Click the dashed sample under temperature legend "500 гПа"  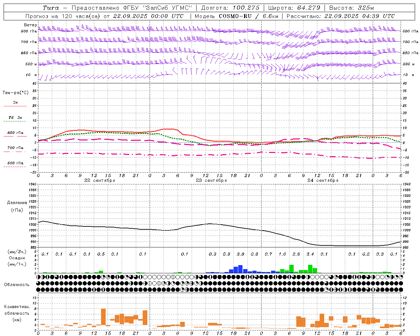point(15,167)
